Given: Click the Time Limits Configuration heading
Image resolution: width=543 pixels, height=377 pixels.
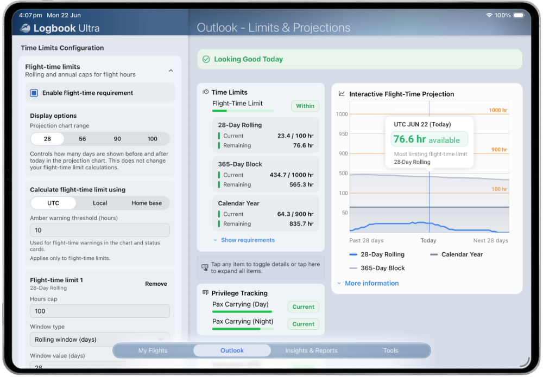Looking at the screenshot, I should click(62, 48).
